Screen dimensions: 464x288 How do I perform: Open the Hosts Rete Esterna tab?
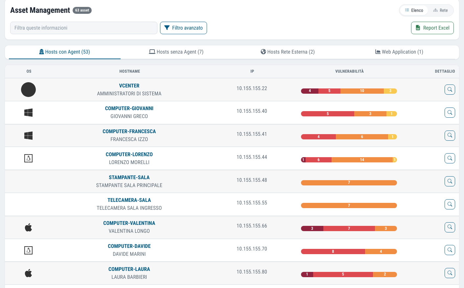coord(288,52)
